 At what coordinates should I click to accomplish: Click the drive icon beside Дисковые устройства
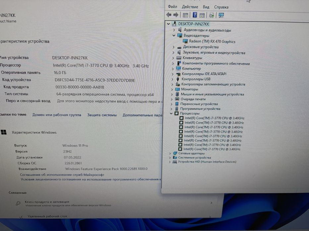tap(179, 47)
